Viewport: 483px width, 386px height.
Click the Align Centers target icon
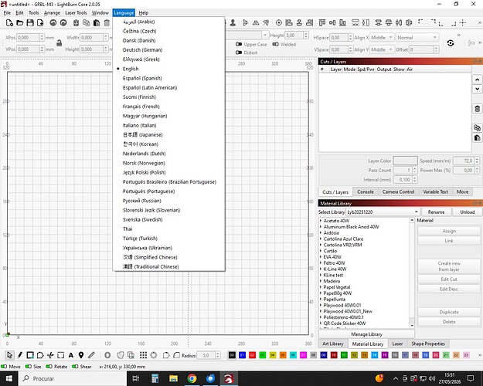279,23
